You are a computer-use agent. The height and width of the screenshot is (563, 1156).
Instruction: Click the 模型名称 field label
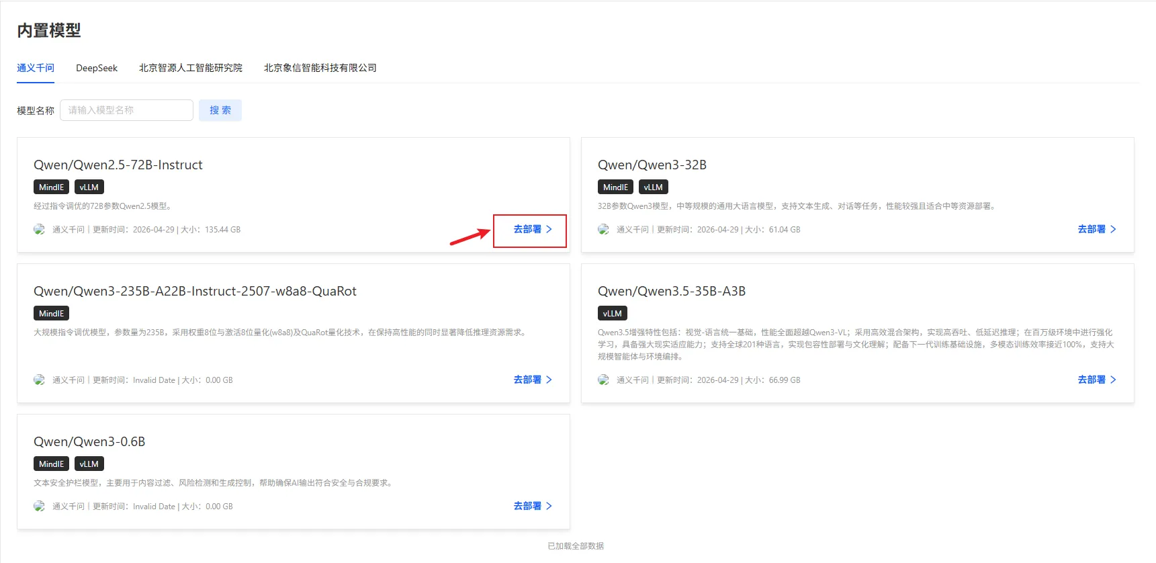point(36,111)
